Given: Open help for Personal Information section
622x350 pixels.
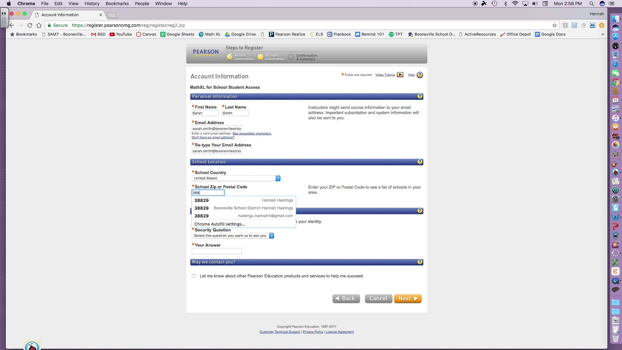Looking at the screenshot, I should [x=420, y=97].
